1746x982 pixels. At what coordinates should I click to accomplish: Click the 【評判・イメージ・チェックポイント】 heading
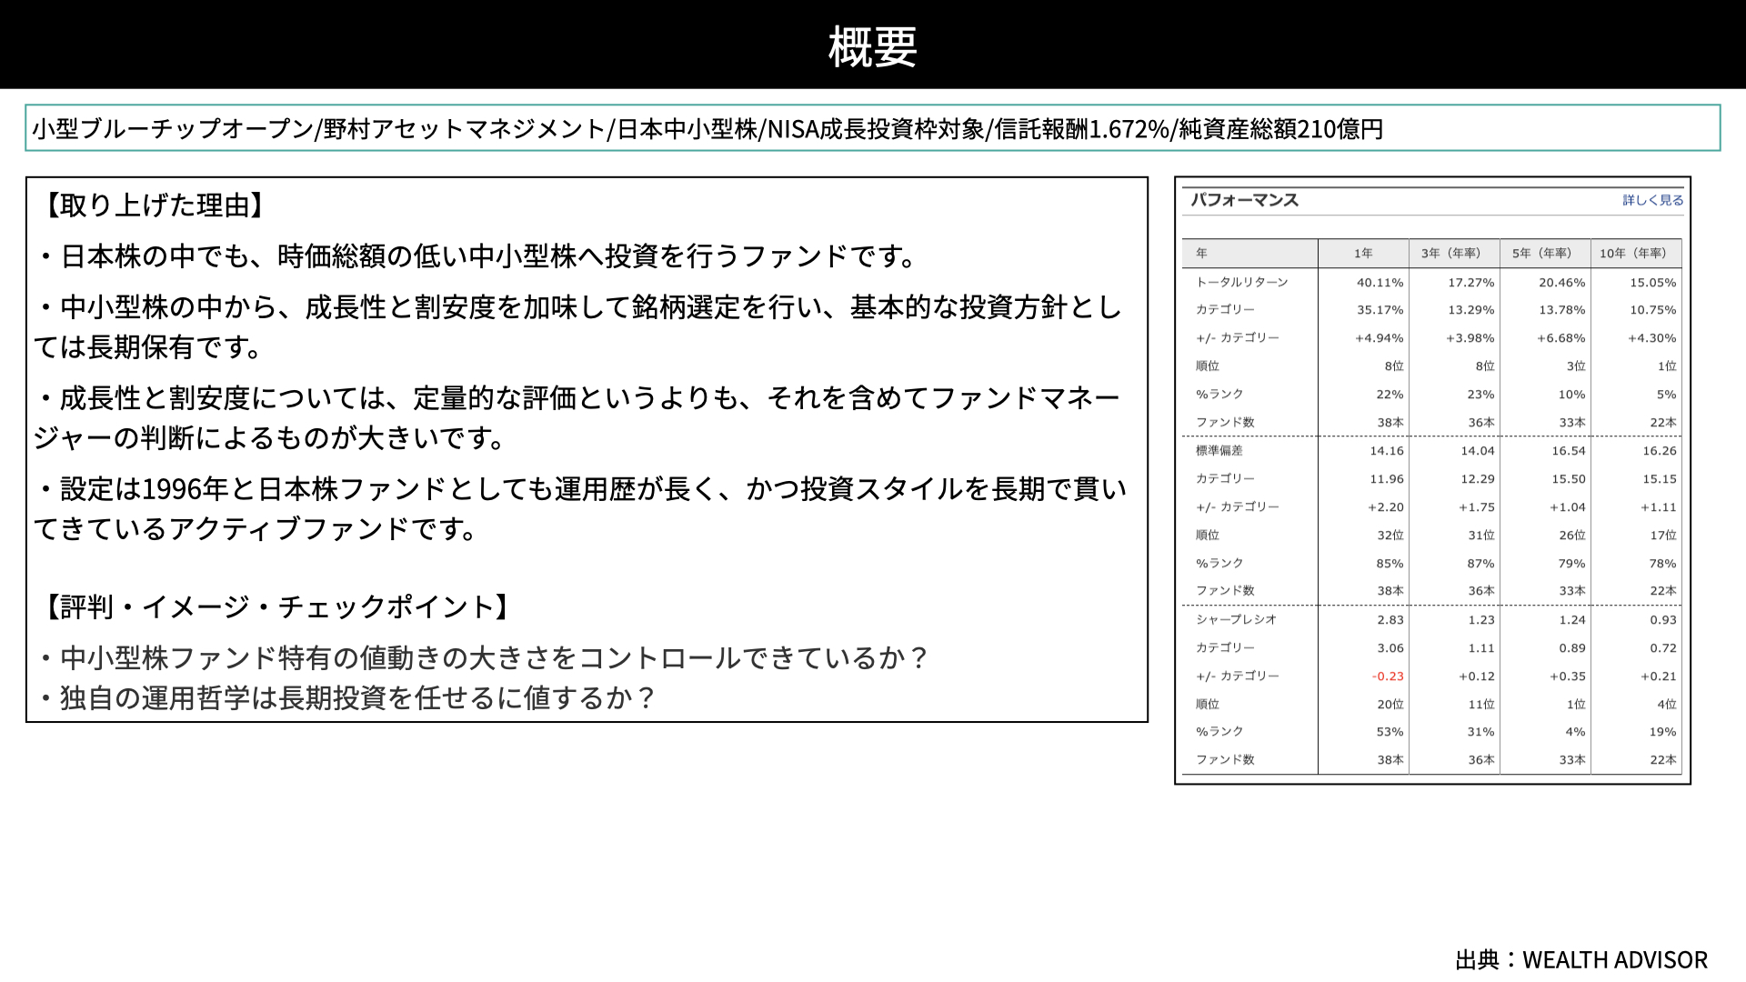pyautogui.click(x=276, y=606)
